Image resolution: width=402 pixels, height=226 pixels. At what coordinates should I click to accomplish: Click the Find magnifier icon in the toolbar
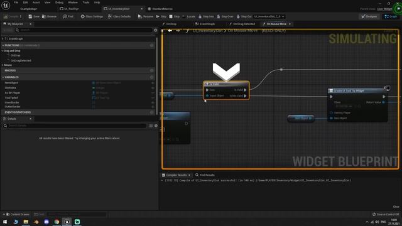click(65, 16)
